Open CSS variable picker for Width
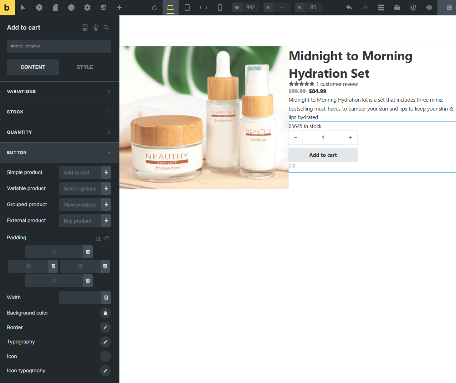Viewport: 456px width, 383px height. 106,298
